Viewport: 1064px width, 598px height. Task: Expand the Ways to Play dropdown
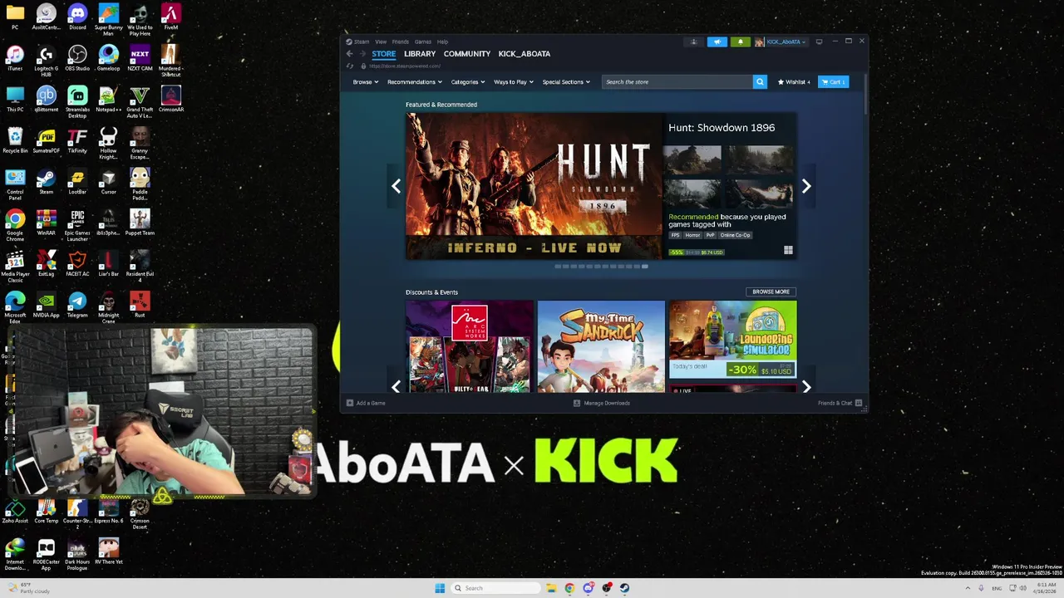[x=514, y=82]
